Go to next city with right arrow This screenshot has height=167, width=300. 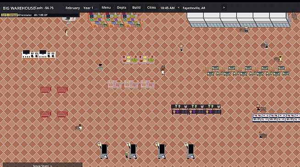pos(224,8)
